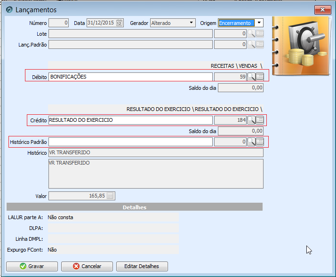Click the Gravar button
The image size is (336, 277).
[x=32, y=266]
